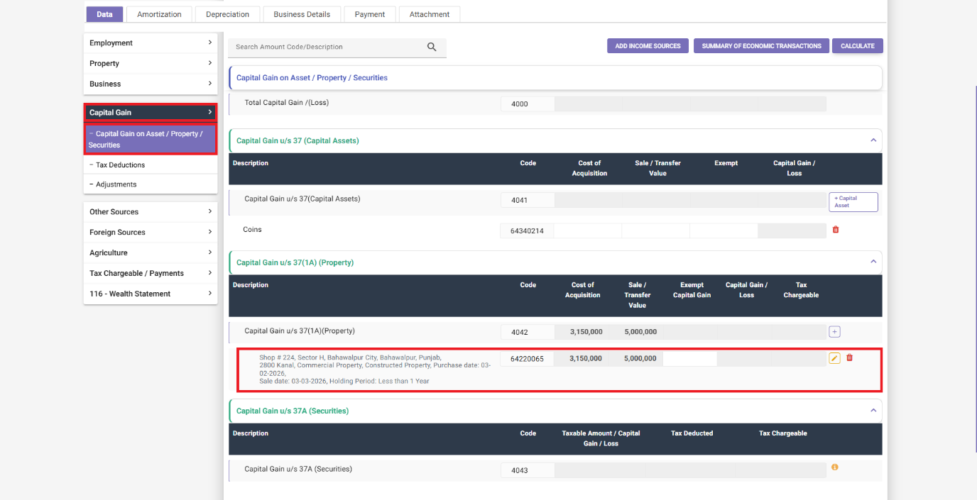Click the code 4041 cell

click(527, 200)
